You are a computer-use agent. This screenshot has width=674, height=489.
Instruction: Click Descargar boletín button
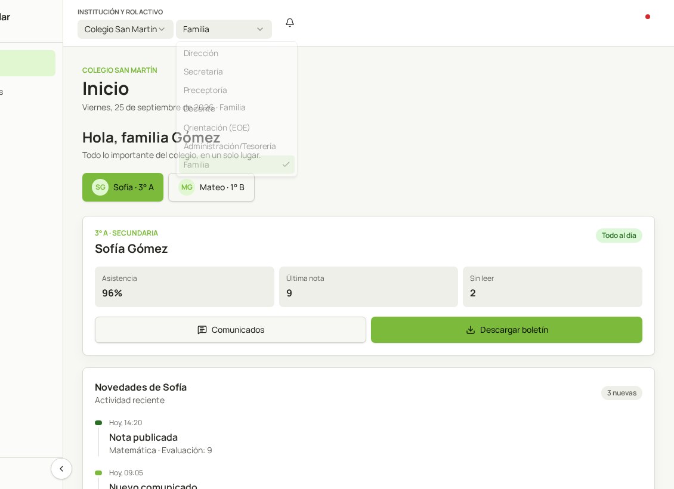coord(506,330)
